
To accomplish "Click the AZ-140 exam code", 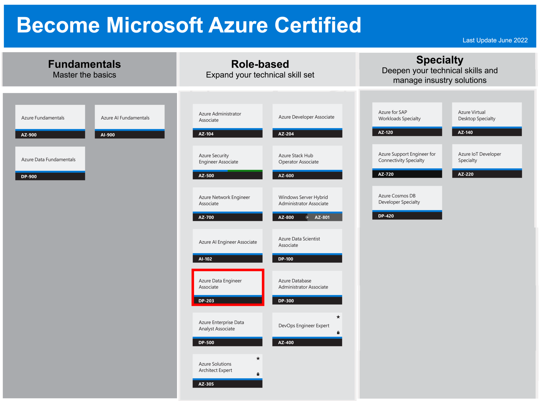I will click(x=465, y=132).
